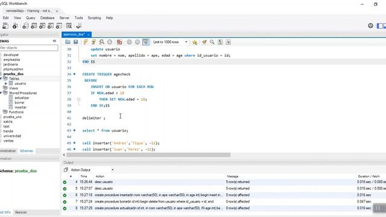
Task: Click the create new schema icon
Action: pos(25,26)
